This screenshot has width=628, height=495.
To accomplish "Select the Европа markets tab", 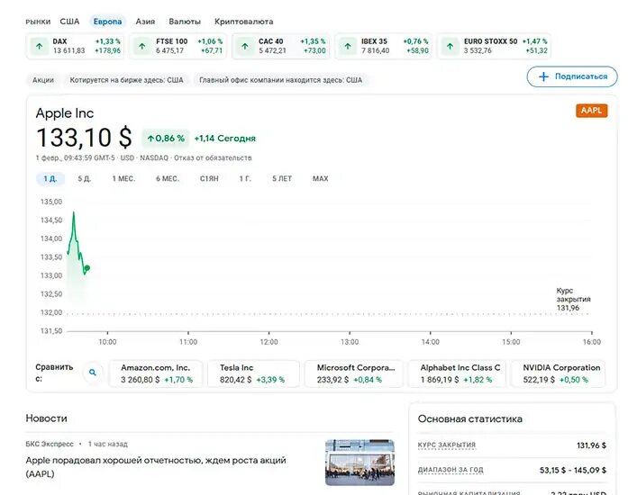I will click(107, 22).
